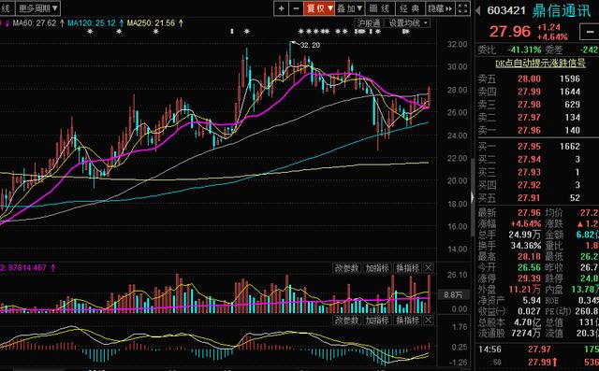599x371 pixels.
Task: Click the 14:56 trade tick row
Action: 537,350
